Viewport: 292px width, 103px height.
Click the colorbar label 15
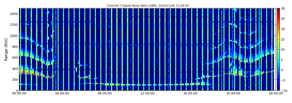point(283,39)
